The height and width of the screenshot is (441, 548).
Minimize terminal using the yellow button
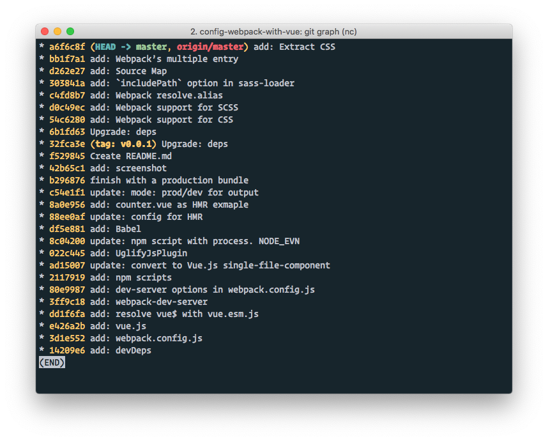pyautogui.click(x=57, y=31)
